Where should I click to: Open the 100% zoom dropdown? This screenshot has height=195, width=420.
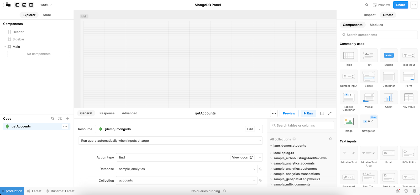46,5
